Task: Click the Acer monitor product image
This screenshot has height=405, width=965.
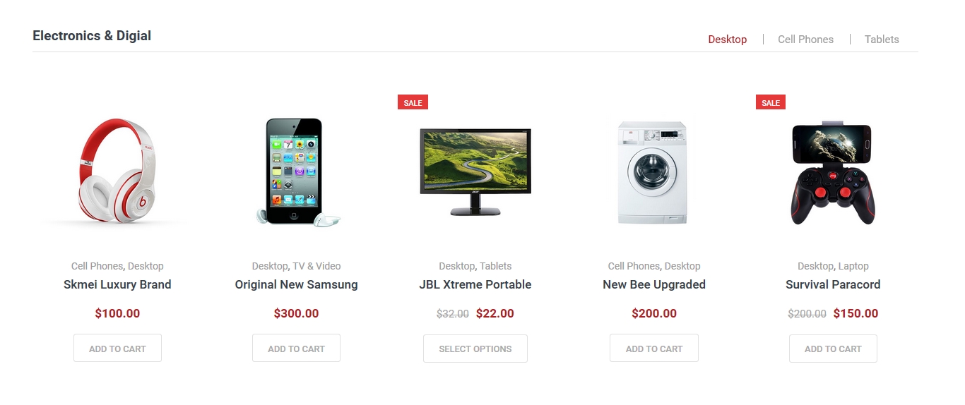Action: coord(475,171)
